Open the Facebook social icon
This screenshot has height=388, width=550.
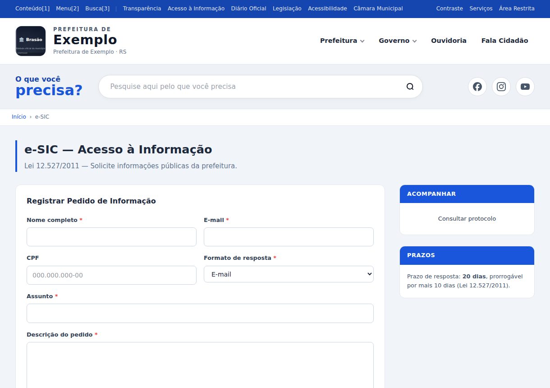477,87
